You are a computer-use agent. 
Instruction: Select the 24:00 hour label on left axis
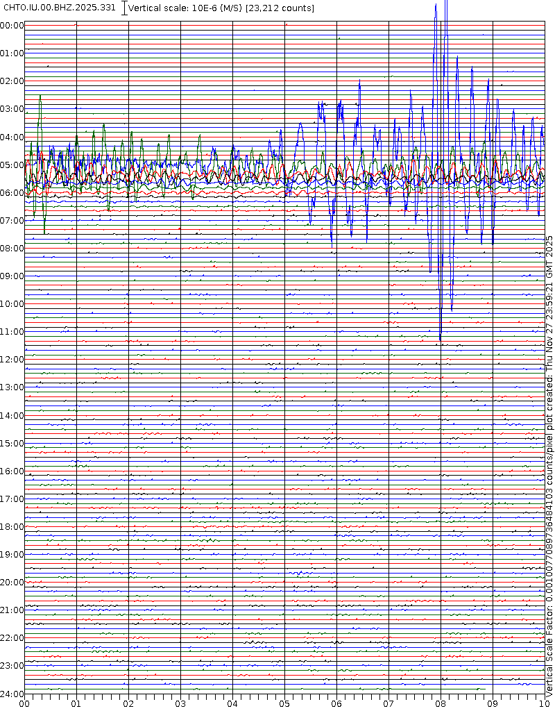(x=12, y=694)
